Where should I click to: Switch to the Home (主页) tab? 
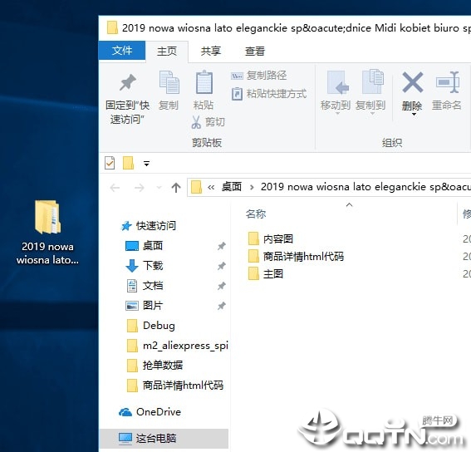pyautogui.click(x=167, y=51)
